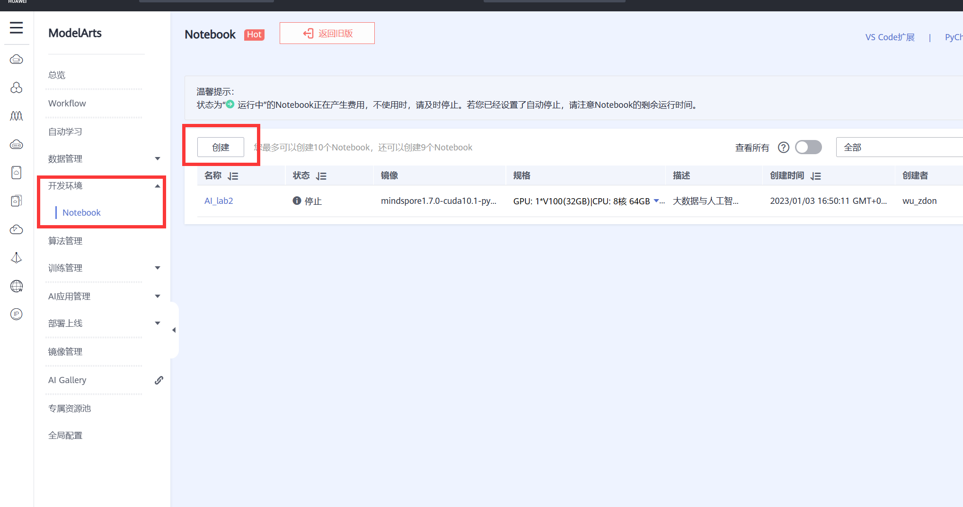The width and height of the screenshot is (963, 507).
Task: Expand the GPU spec dropdown arrow in AI_lab2 row
Action: coord(656,201)
